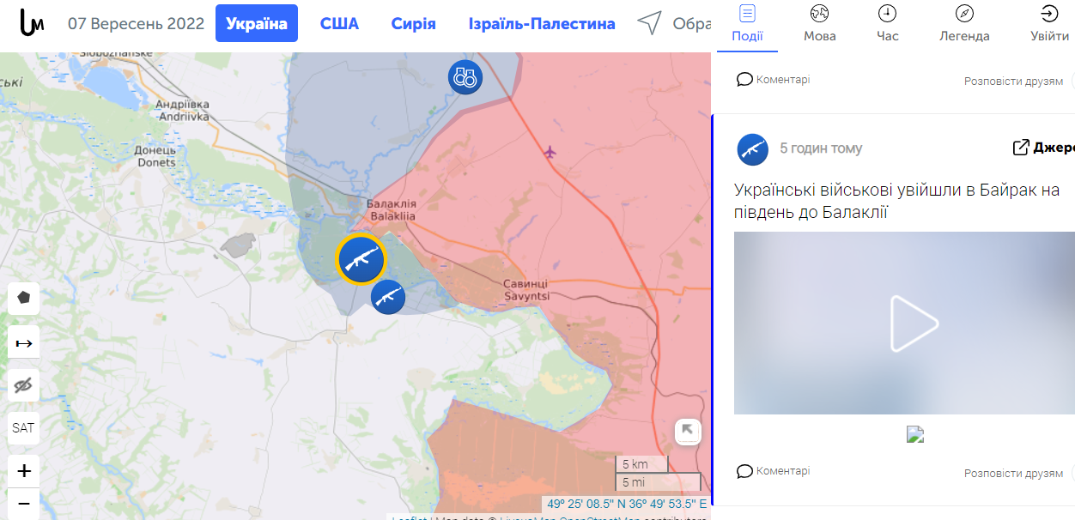Activate the distance measure tool
Viewport: 1075px width, 520px height.
point(24,343)
